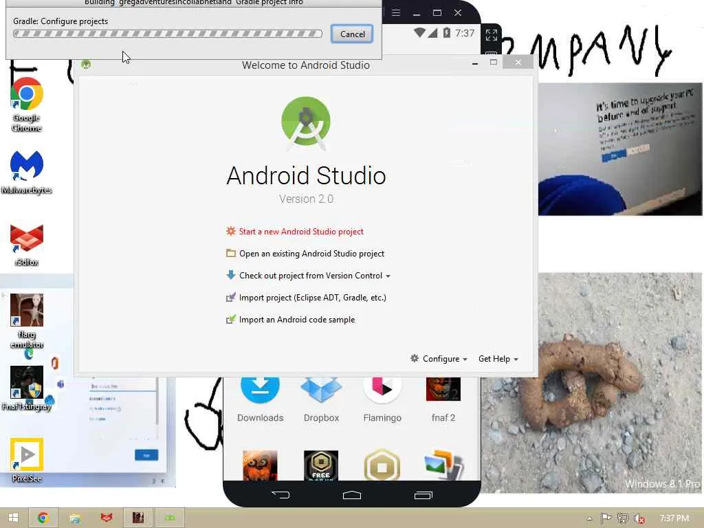
Task: Open the FREE Robux app in emulator
Action: pyautogui.click(x=321, y=465)
